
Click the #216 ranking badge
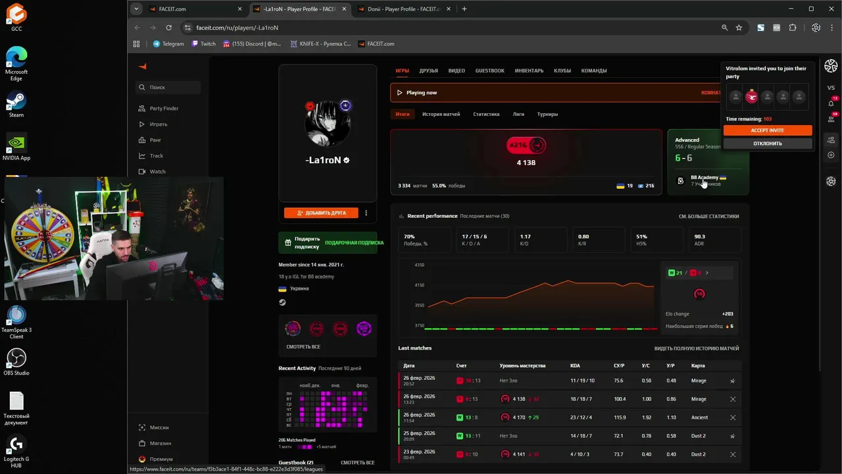point(526,145)
